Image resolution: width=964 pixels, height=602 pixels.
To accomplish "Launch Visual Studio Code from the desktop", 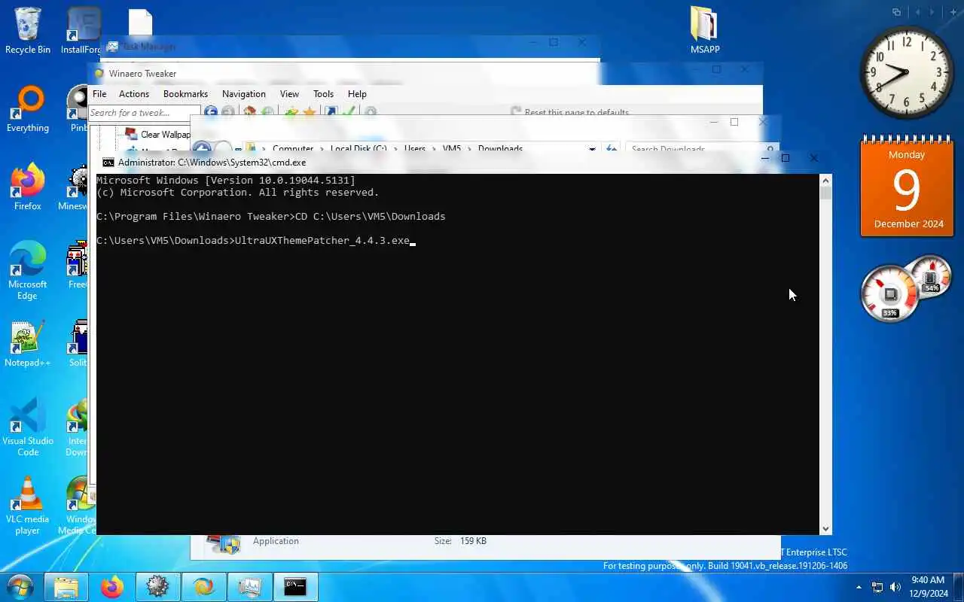I will click(x=28, y=427).
